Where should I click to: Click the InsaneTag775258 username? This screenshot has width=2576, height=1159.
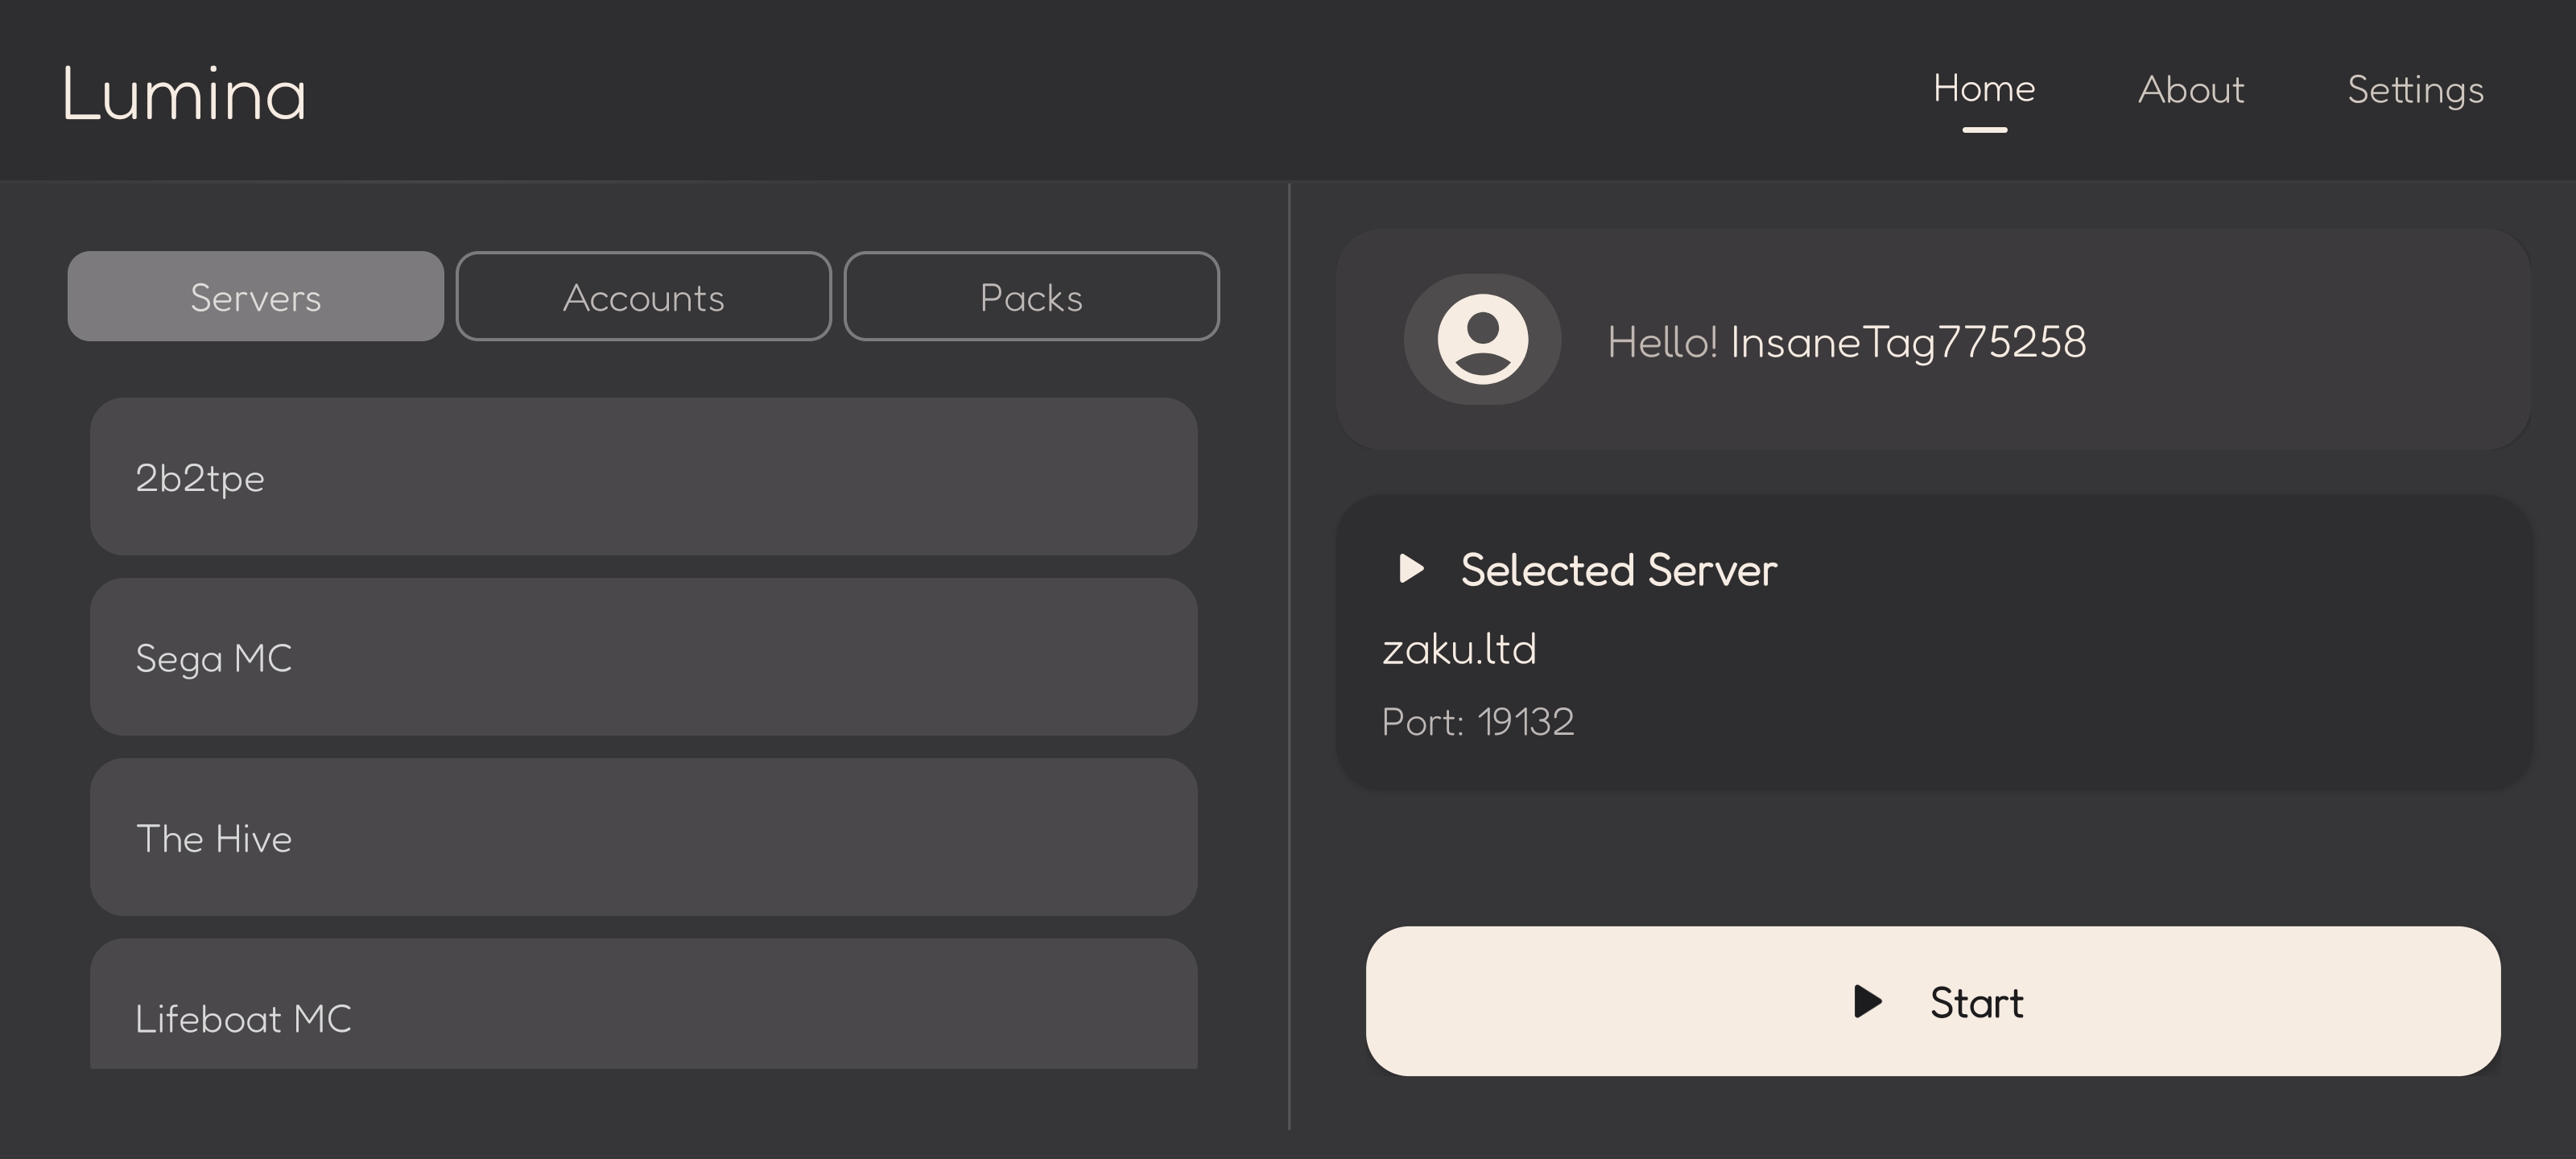1908,342
